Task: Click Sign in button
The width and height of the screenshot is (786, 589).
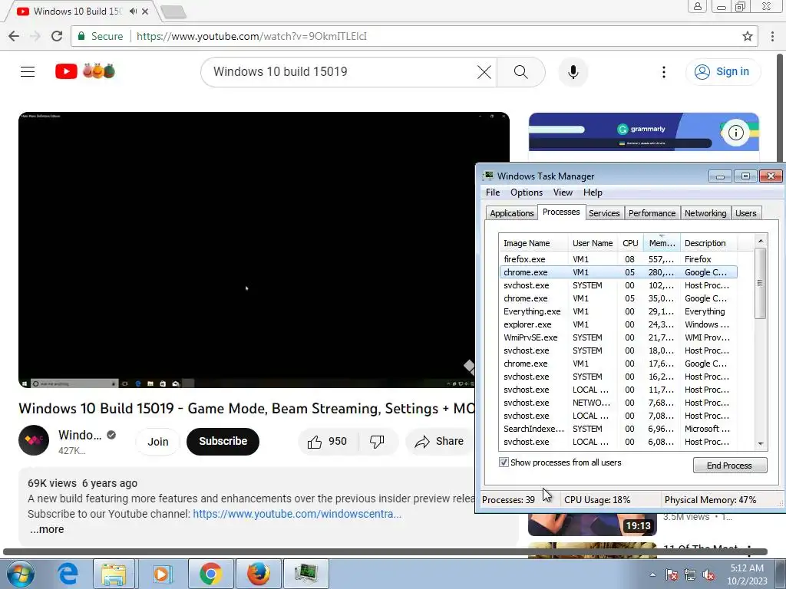Action: tap(723, 71)
